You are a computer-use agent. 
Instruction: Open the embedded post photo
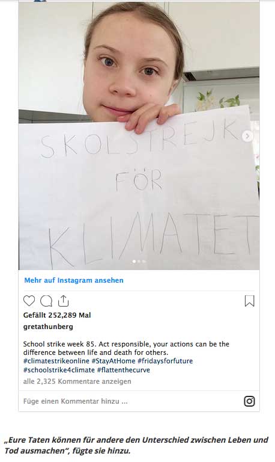click(139, 135)
